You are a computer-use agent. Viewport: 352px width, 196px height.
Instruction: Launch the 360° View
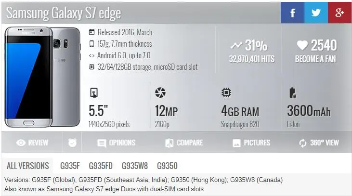pyautogui.click(x=319, y=143)
